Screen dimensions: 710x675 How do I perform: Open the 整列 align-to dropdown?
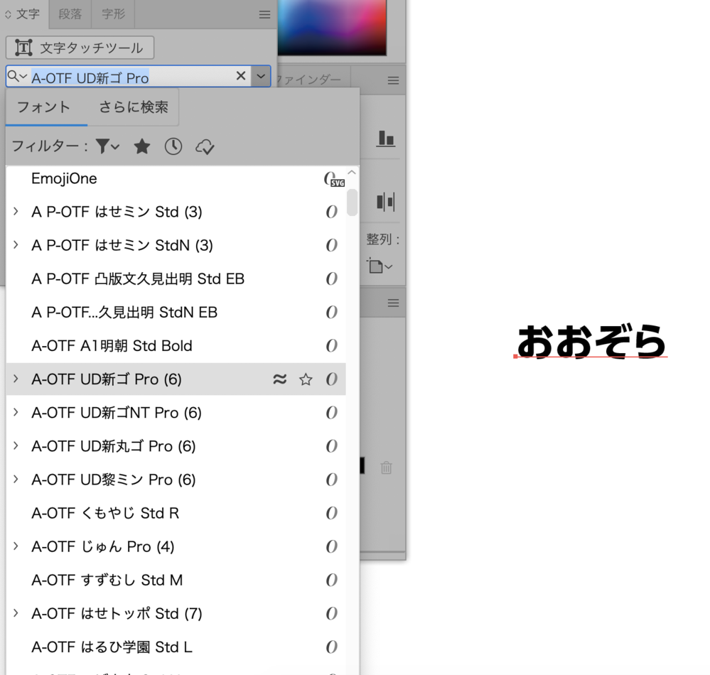[x=380, y=266]
